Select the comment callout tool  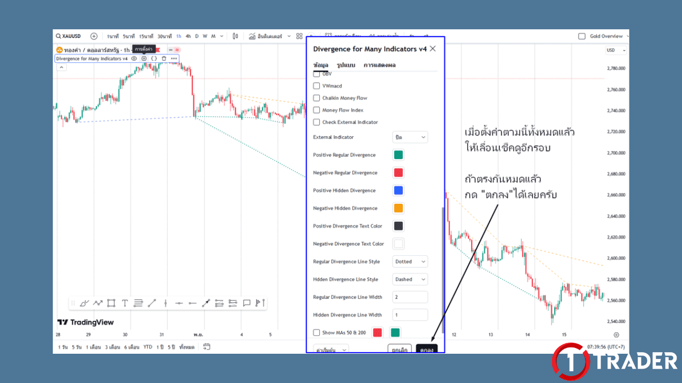click(x=246, y=303)
